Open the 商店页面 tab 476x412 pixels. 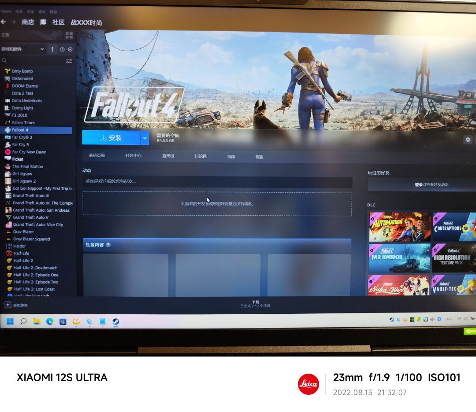coord(97,155)
